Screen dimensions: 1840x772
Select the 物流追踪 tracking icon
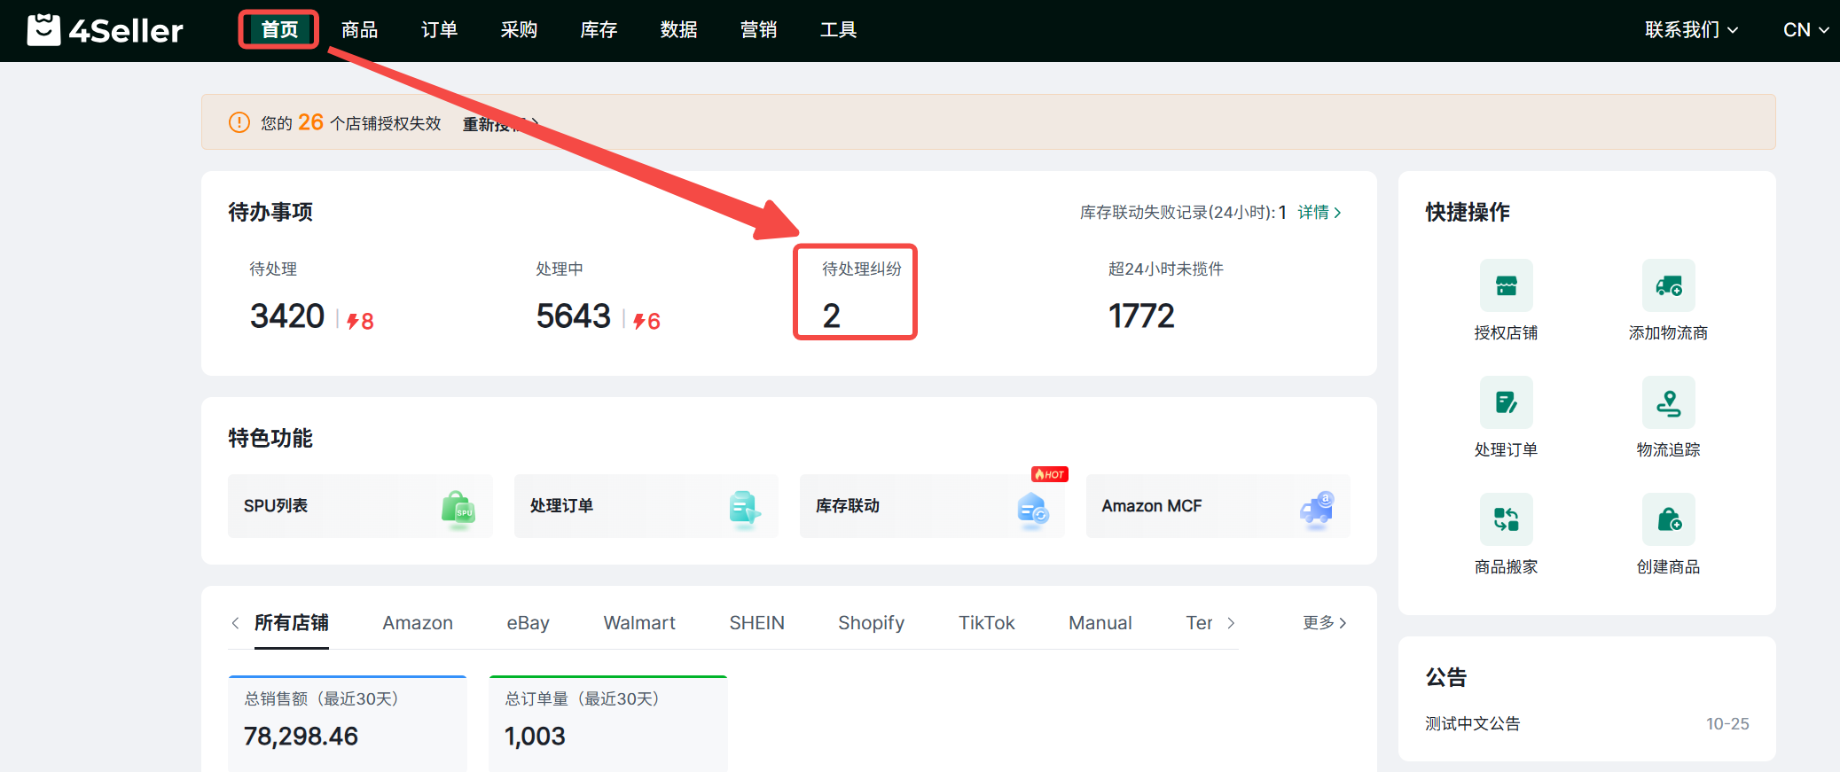coord(1668,402)
